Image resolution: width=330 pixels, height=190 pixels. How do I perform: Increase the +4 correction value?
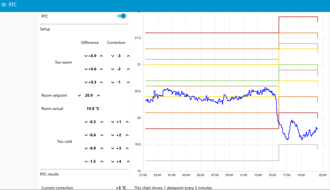coord(128,162)
